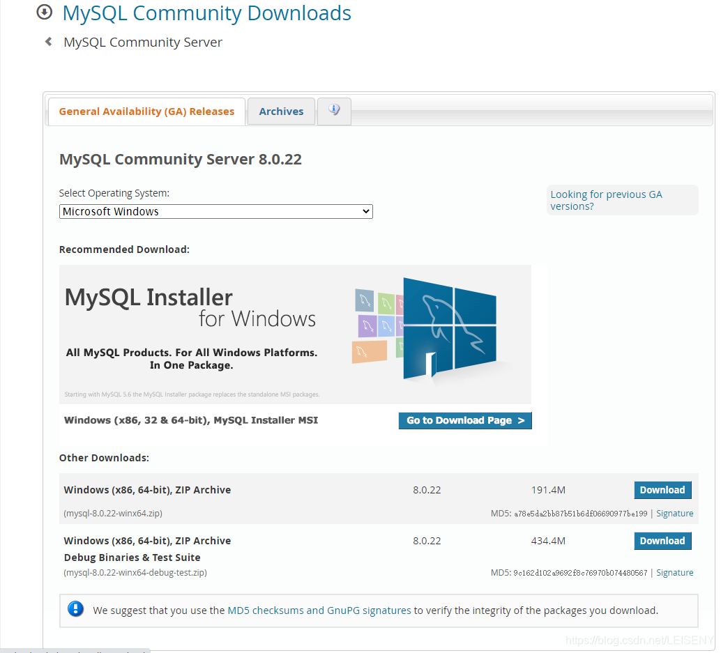721x653 pixels.
Task: Select the General Availability (GA) Releases tab
Action: pos(146,111)
